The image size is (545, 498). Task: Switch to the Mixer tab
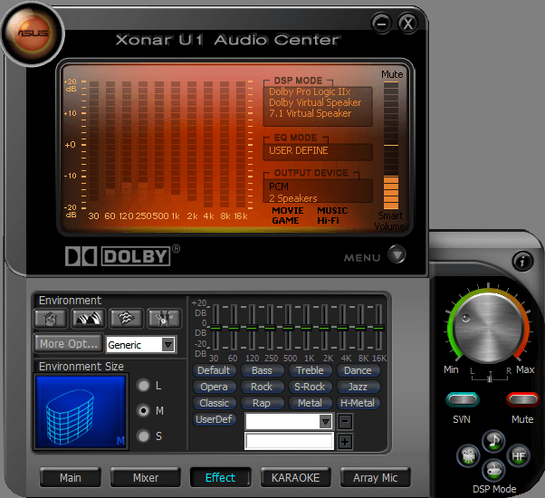(146, 478)
